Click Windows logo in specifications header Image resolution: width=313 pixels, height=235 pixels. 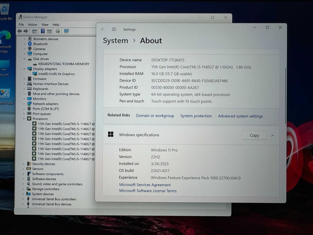click(111, 134)
